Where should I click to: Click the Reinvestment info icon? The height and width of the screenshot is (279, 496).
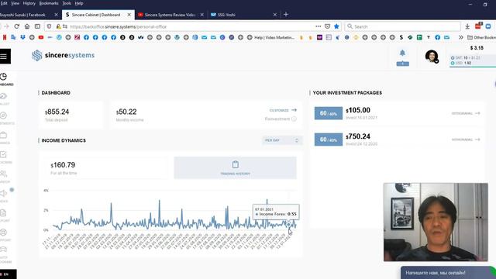(294, 119)
